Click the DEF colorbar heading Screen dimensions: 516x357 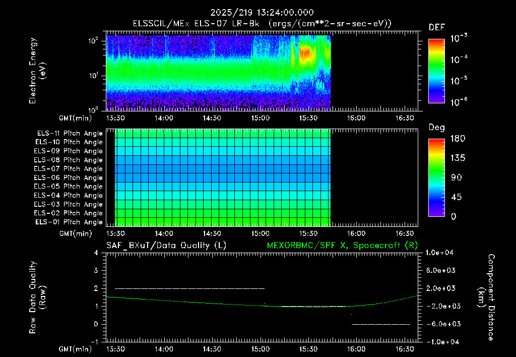pyautogui.click(x=437, y=27)
